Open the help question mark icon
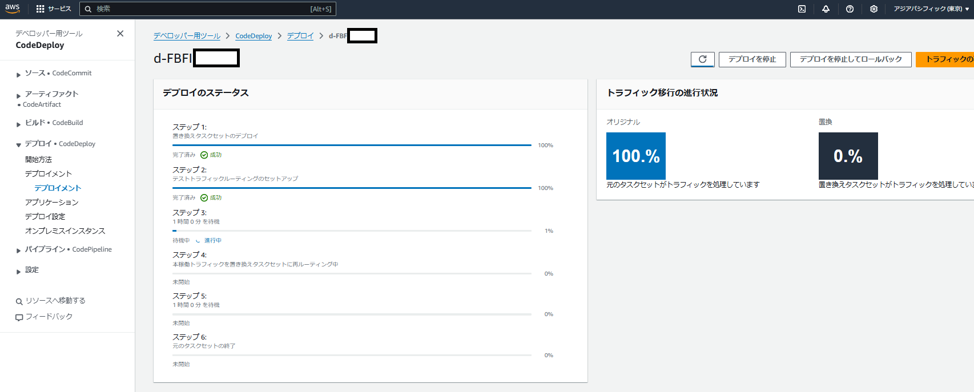Viewport: 974px width, 392px height. point(850,9)
